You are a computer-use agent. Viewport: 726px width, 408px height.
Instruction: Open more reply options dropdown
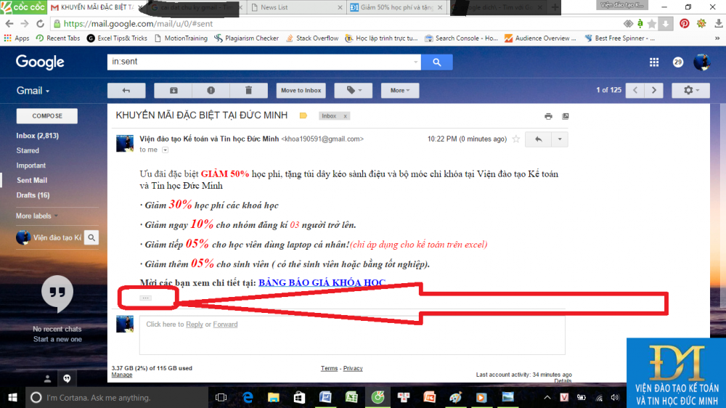[x=559, y=139]
